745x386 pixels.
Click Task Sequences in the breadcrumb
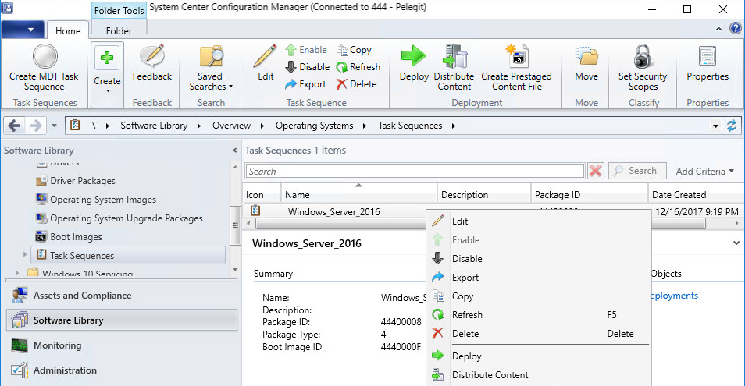tap(410, 126)
